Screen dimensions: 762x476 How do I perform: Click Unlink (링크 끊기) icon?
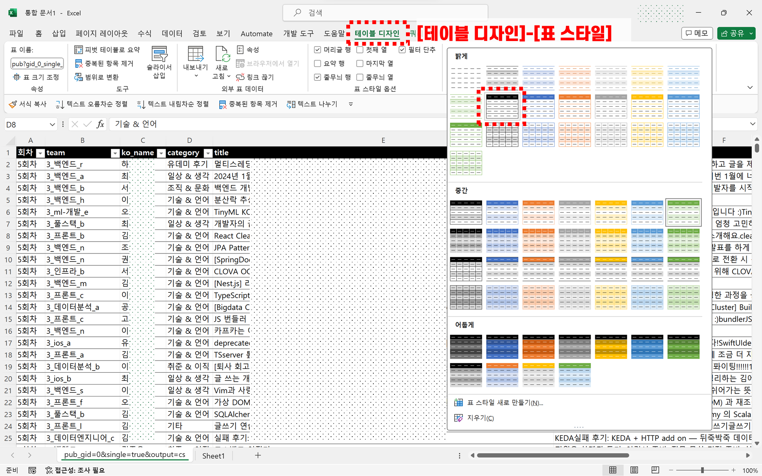pyautogui.click(x=240, y=77)
